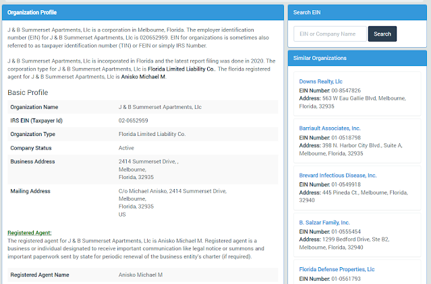Select EIN Number 01-0518798 under Barriault Associates
This screenshot has width=431, height=284.
[x=346, y=137]
